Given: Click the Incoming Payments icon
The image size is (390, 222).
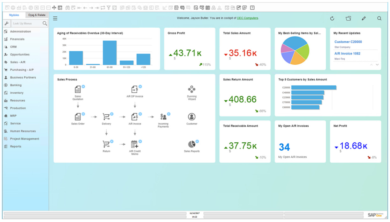Looking at the screenshot, I should [163, 117].
